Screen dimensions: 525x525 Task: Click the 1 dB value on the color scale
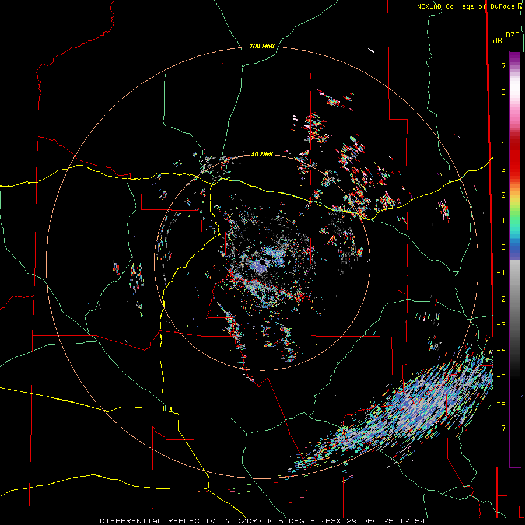point(503,221)
